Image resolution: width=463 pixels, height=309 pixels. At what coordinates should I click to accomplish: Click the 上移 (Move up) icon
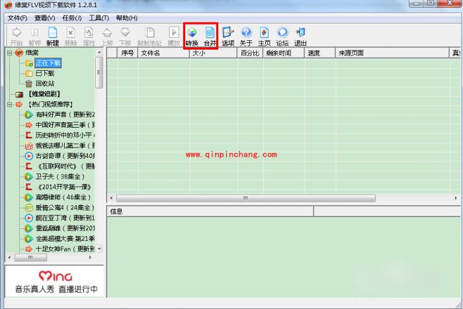[x=107, y=36]
